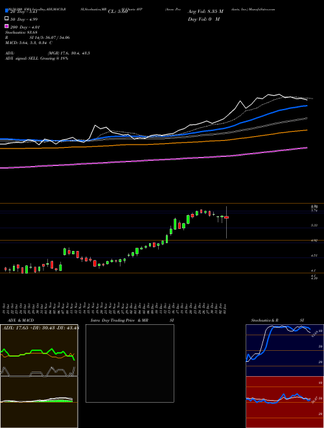Click the 'Avg Vol: 8.35 M' label
The image size is (324, 428).
coord(205,12)
